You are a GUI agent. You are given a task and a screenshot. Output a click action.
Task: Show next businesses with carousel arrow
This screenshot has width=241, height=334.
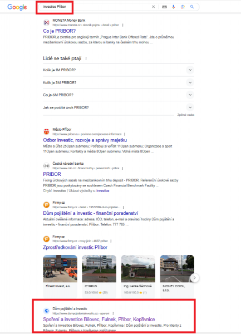[x=195, y=278]
